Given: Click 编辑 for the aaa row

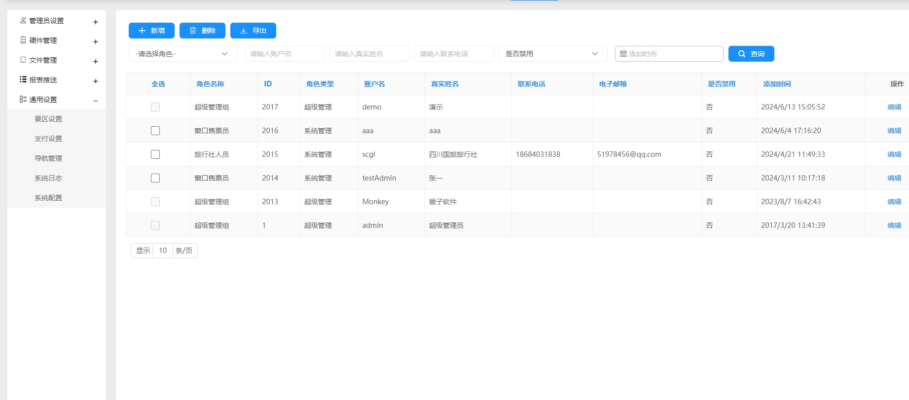Looking at the screenshot, I should pyautogui.click(x=894, y=131).
